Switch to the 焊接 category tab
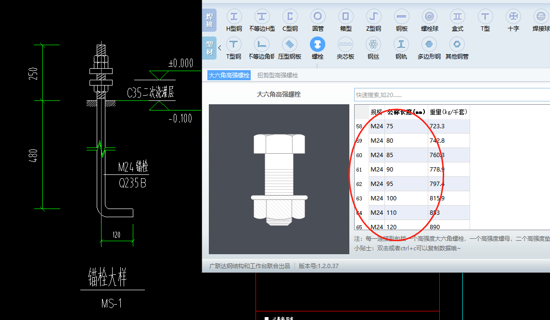The width and height of the screenshot is (550, 320). tap(209, 20)
